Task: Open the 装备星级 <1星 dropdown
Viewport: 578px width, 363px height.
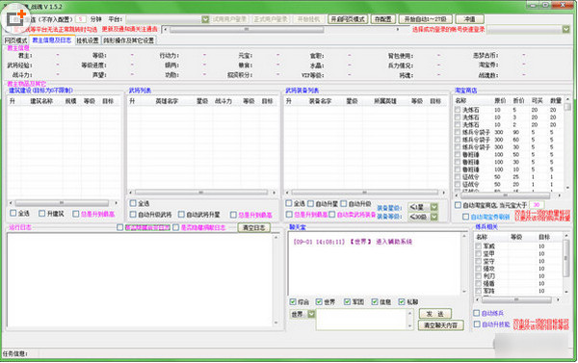Action: [433, 207]
